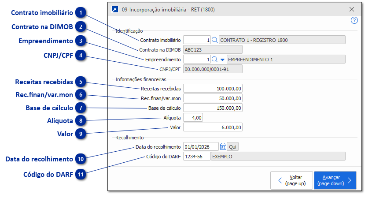Open Empreendimento lookup magnifier icon
Viewport: 372px width, 198px height.
tap(214, 60)
